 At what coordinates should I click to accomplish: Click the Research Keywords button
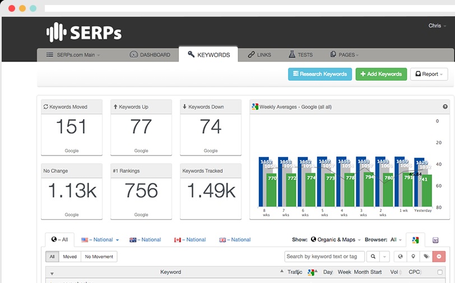320,74
